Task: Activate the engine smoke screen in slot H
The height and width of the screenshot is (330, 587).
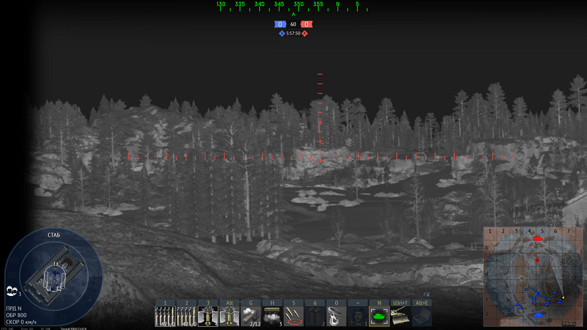Action: tap(272, 316)
